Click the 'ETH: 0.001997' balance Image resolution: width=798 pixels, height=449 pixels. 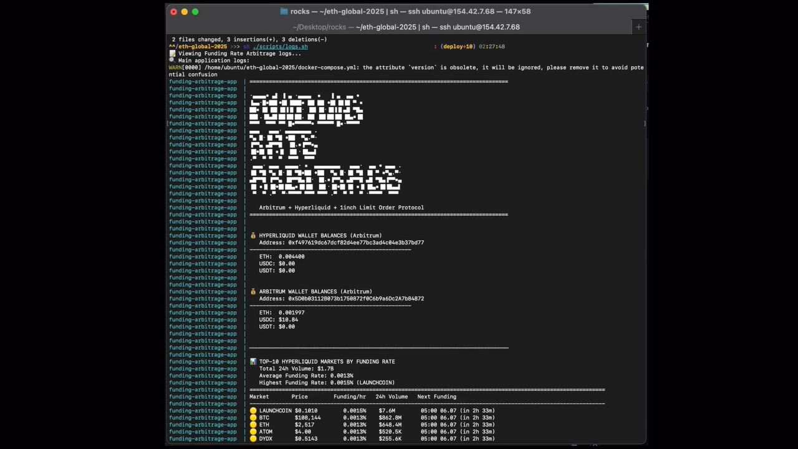pyautogui.click(x=282, y=312)
